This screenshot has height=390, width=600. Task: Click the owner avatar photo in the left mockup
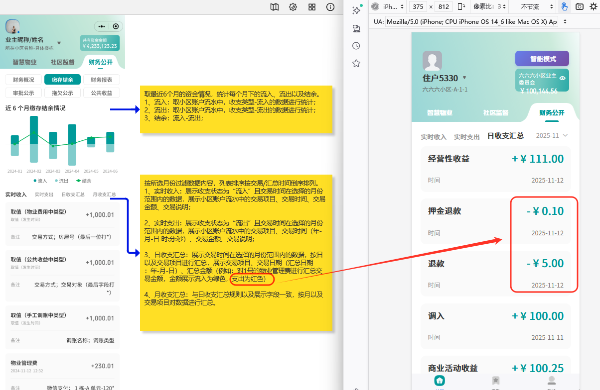tap(12, 26)
